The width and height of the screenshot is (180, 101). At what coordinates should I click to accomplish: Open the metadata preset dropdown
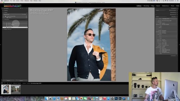169,19
